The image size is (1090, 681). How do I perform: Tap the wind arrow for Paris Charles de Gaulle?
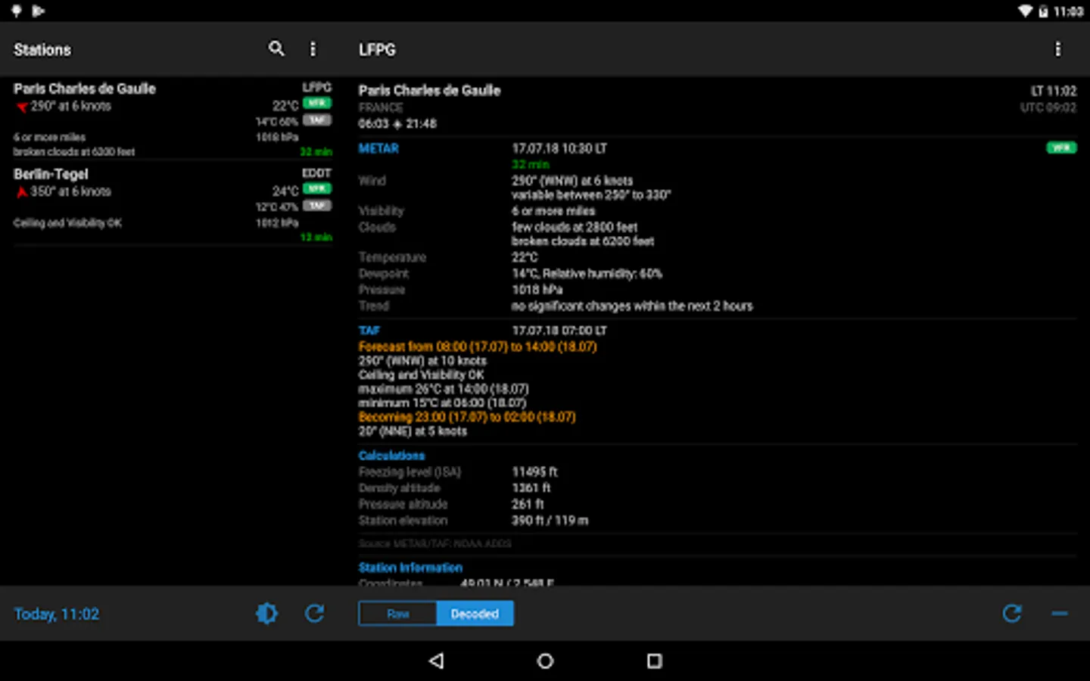[x=22, y=107]
